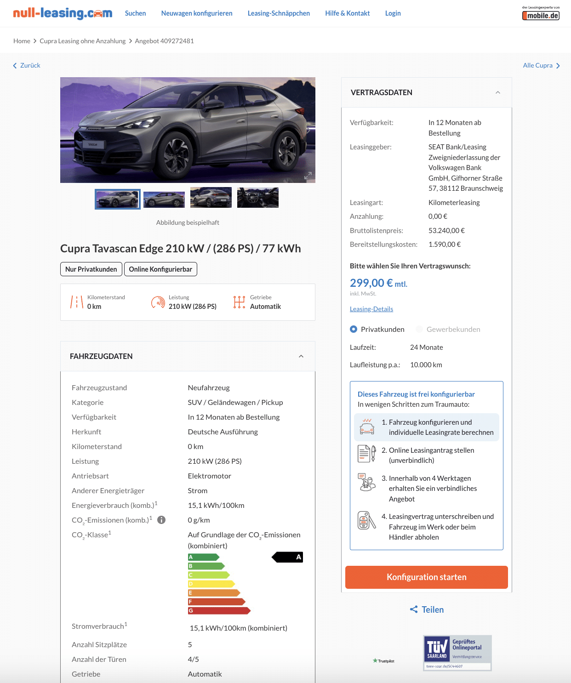Open Neuwagen konfigurieren in the navigation
Image resolution: width=571 pixels, height=683 pixels.
click(x=197, y=13)
